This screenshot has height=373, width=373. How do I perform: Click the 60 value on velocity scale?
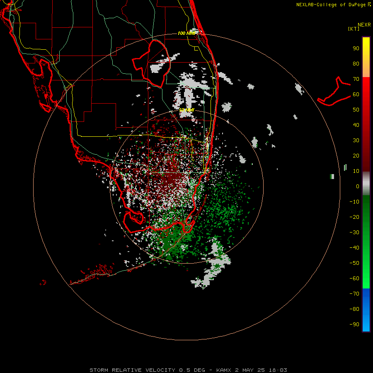[356, 94]
